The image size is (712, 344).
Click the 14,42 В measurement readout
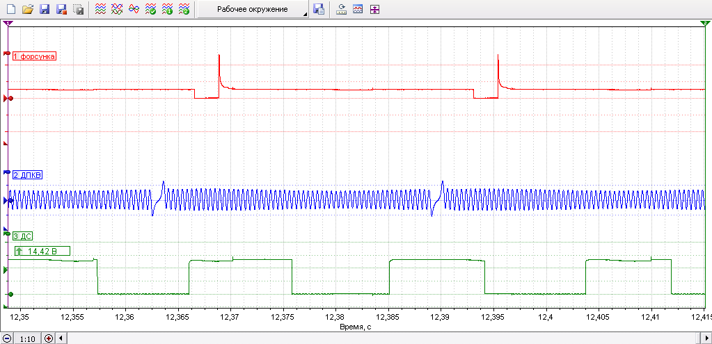pyautogui.click(x=42, y=251)
